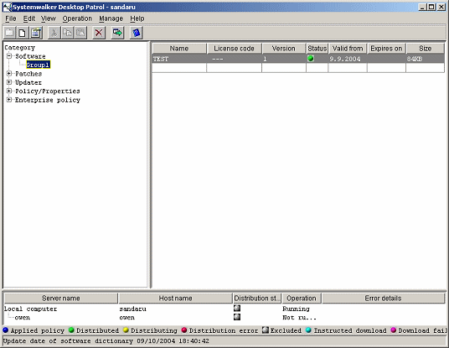Click the greyed-out new folder icon
This screenshot has height=348, width=449.
(9, 33)
